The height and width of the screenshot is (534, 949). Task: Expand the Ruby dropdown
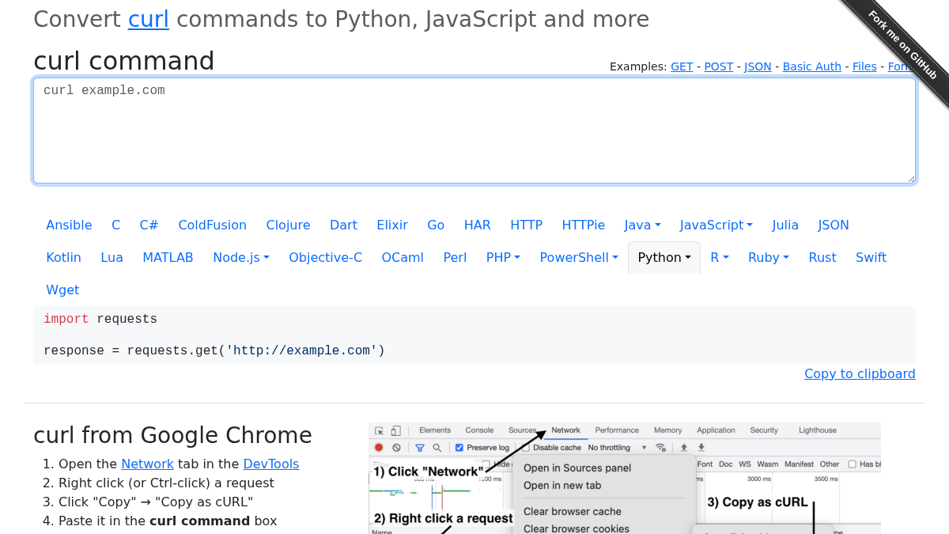coord(769,257)
